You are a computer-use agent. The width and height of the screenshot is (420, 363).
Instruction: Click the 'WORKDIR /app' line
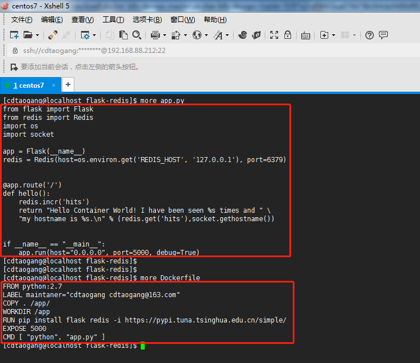click(26, 312)
